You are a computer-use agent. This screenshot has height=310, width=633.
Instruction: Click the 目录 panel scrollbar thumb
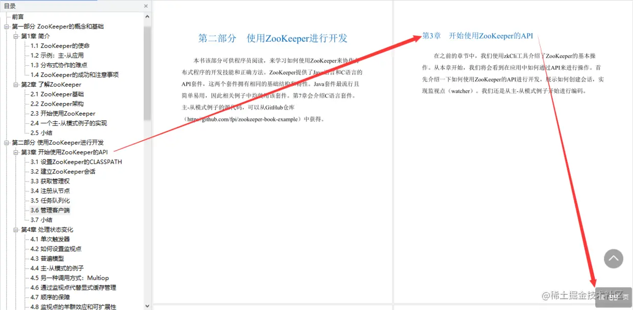(148, 73)
